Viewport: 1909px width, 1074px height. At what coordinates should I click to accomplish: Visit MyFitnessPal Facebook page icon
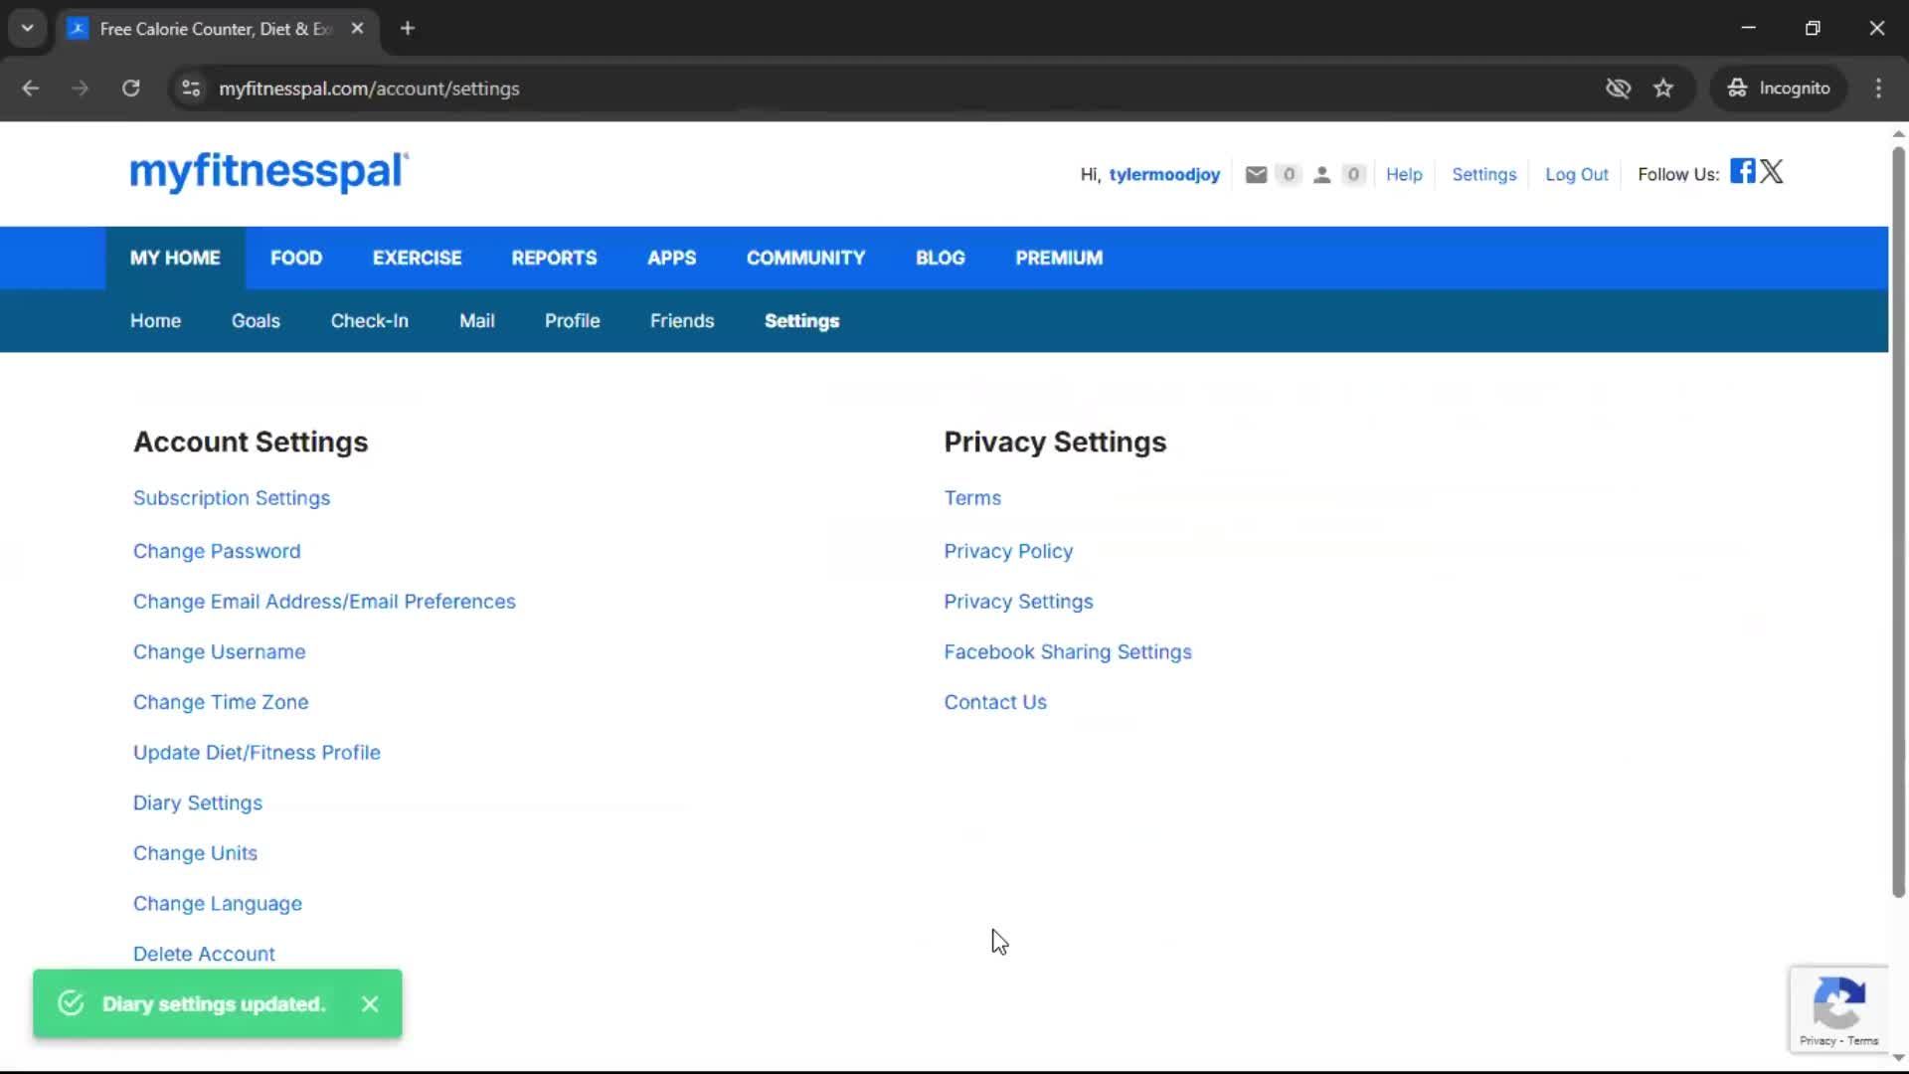pos(1742,171)
